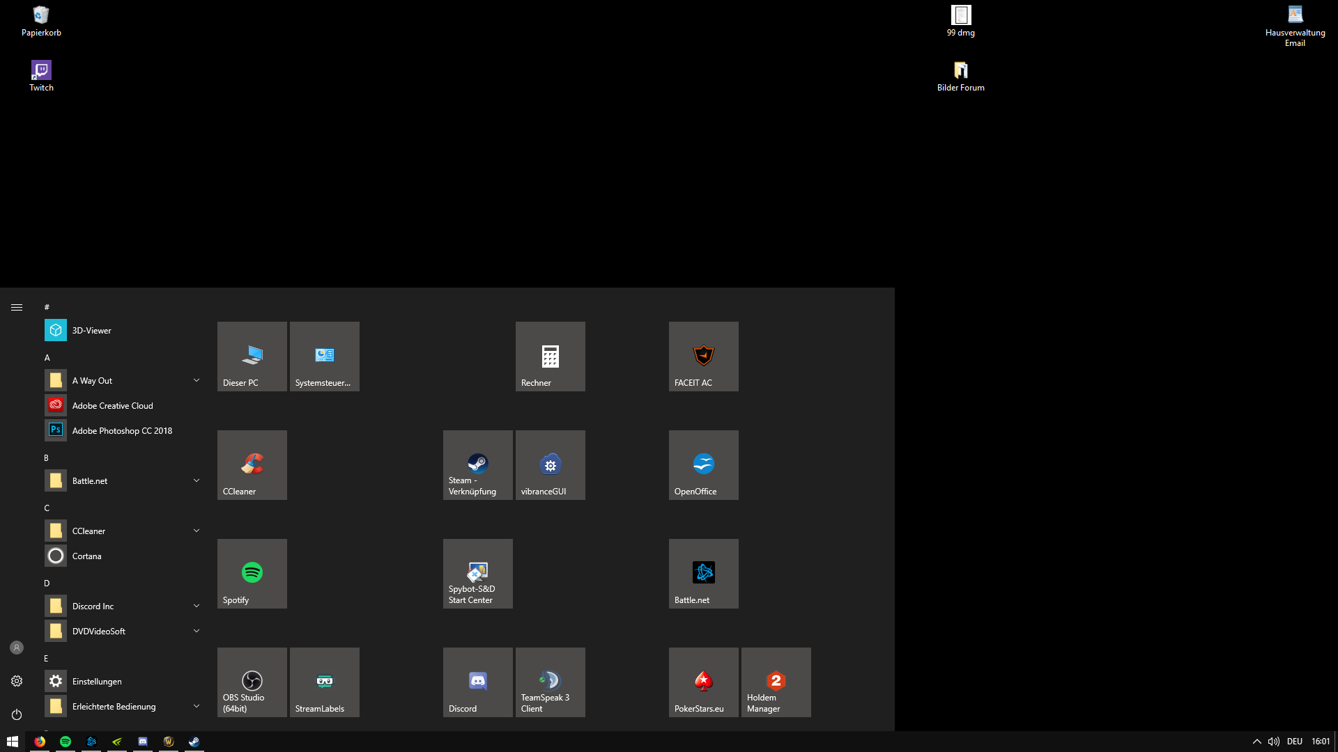Screen dimensions: 1338x752
Task: Open the Systemsteuerung tile
Action: point(325,357)
